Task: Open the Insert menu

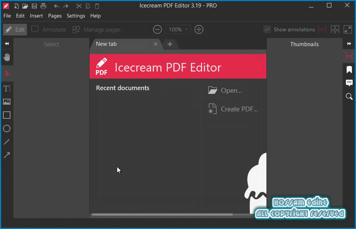Action: point(36,16)
